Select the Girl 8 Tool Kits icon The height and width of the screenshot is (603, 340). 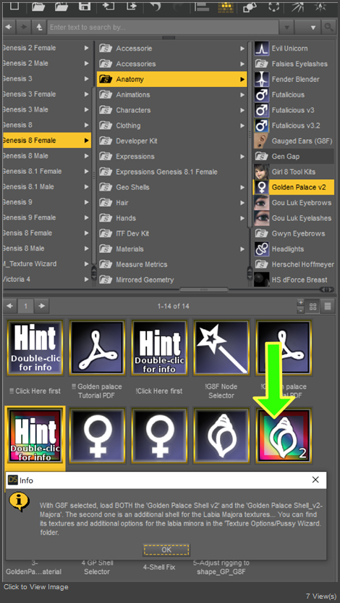click(261, 172)
